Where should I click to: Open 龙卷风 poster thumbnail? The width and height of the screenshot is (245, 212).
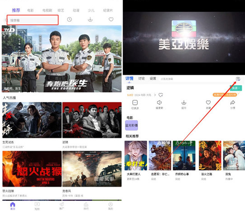pos(92,169)
